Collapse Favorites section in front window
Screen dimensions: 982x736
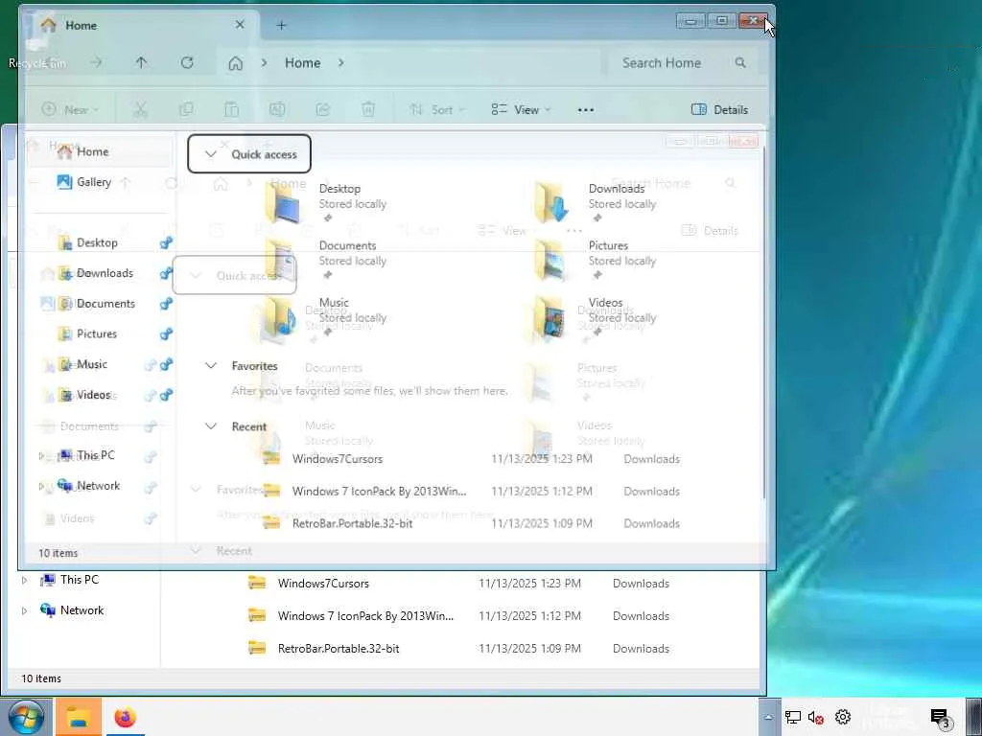click(211, 365)
